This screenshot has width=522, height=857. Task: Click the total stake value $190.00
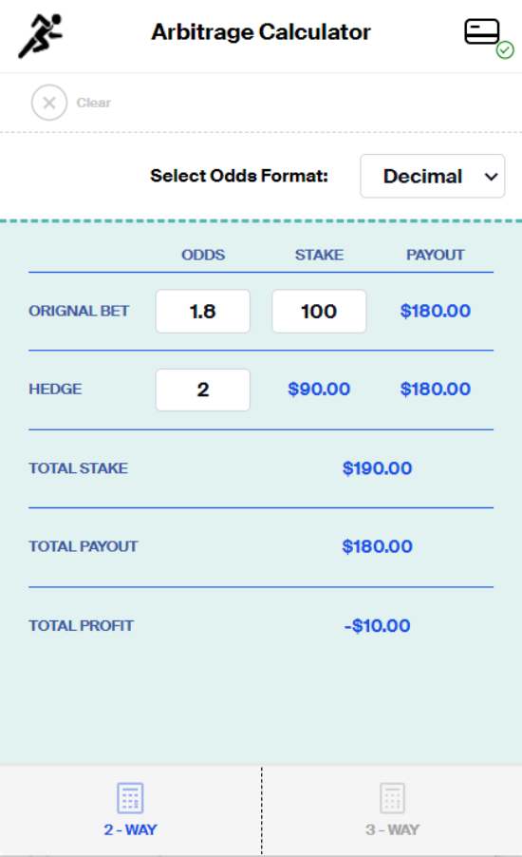point(378,467)
